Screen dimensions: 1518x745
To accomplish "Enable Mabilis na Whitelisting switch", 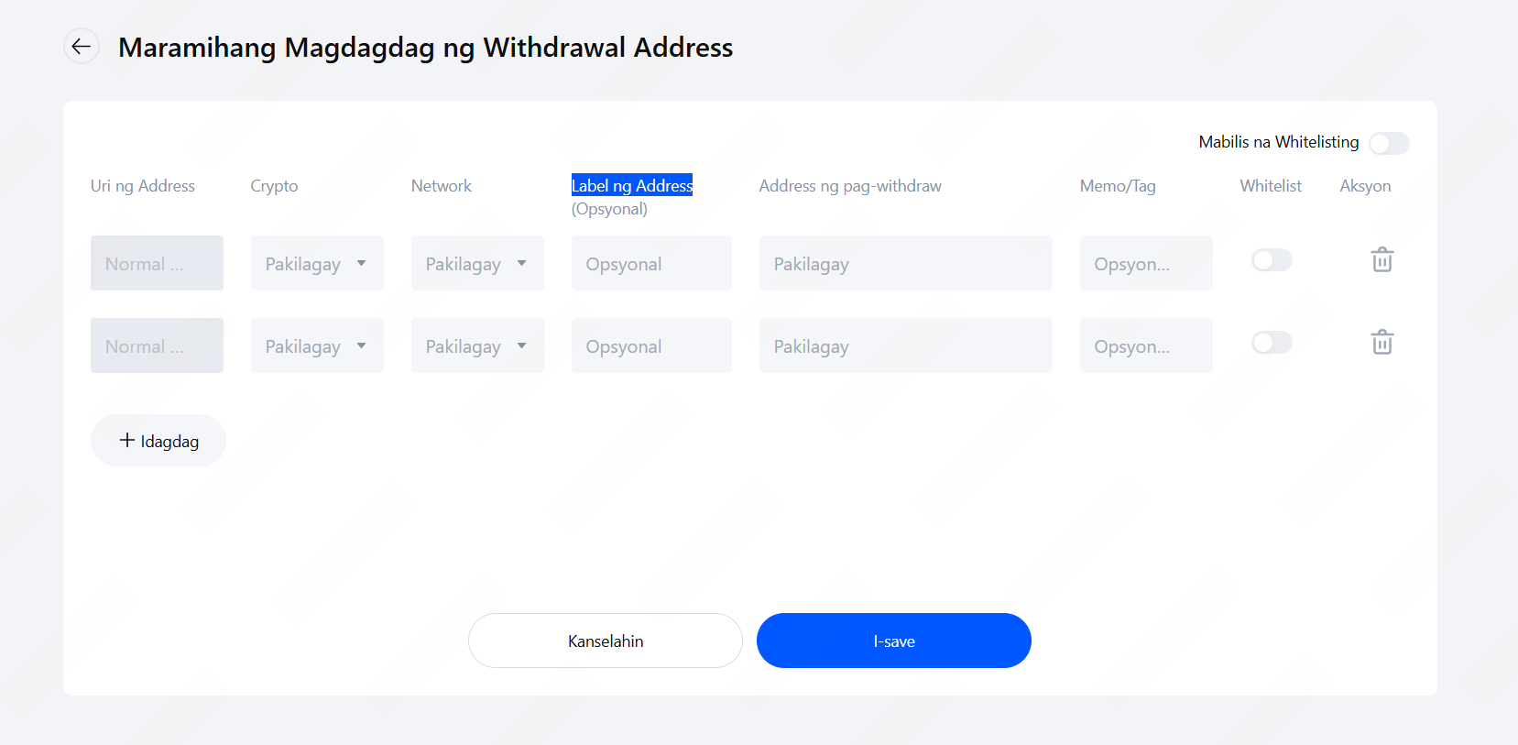I will pyautogui.click(x=1388, y=143).
